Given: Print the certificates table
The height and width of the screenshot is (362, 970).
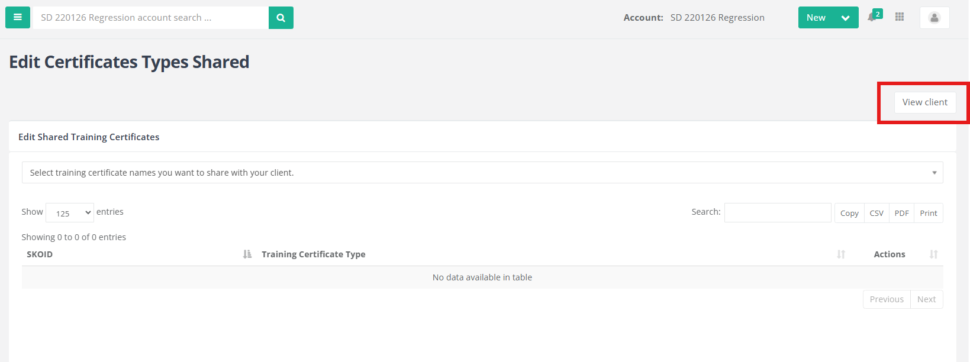Looking at the screenshot, I should click(928, 213).
